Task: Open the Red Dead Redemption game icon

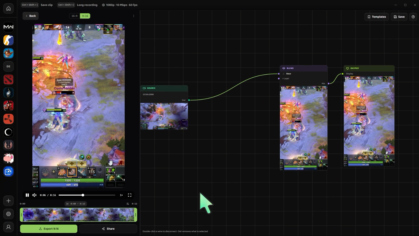Action: (x=8, y=106)
